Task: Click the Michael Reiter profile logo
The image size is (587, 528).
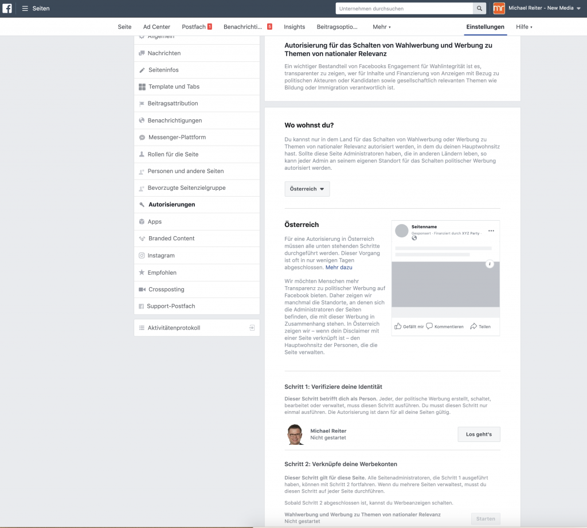Action: pos(499,9)
